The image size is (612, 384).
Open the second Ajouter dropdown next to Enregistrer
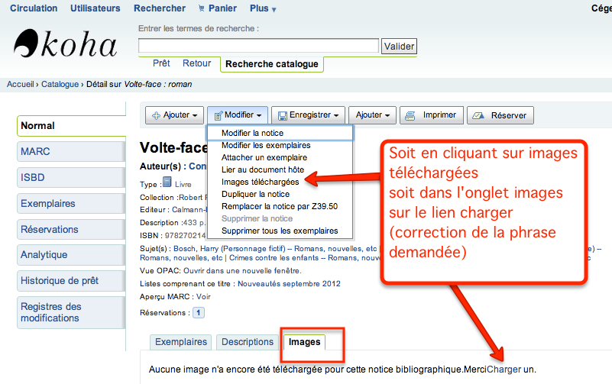click(372, 115)
